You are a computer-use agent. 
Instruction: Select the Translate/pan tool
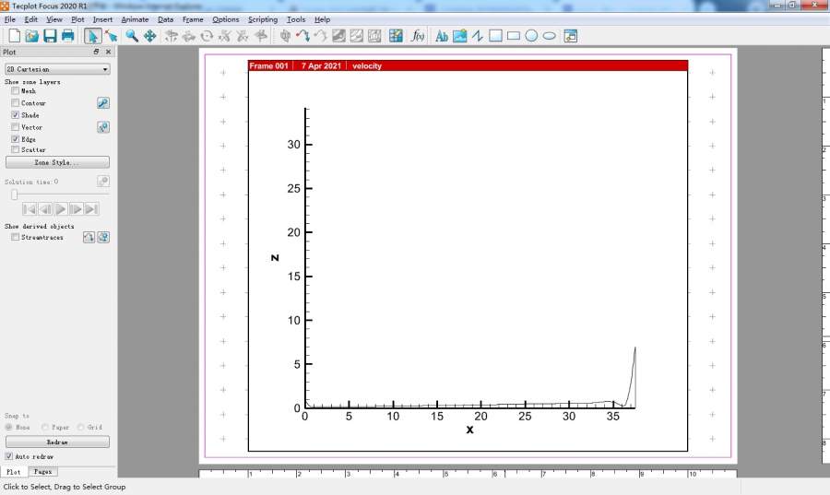coord(149,36)
